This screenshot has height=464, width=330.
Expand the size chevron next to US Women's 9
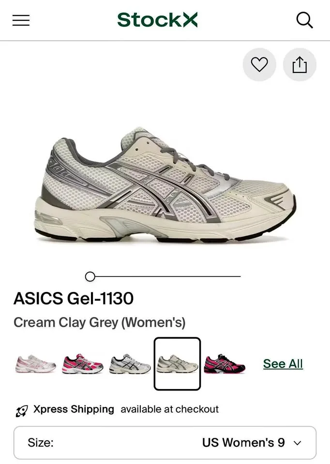(x=297, y=443)
